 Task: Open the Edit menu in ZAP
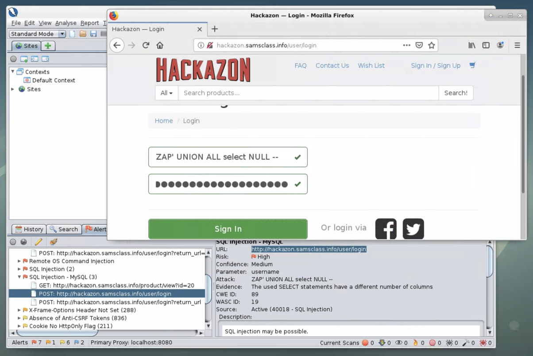point(30,23)
